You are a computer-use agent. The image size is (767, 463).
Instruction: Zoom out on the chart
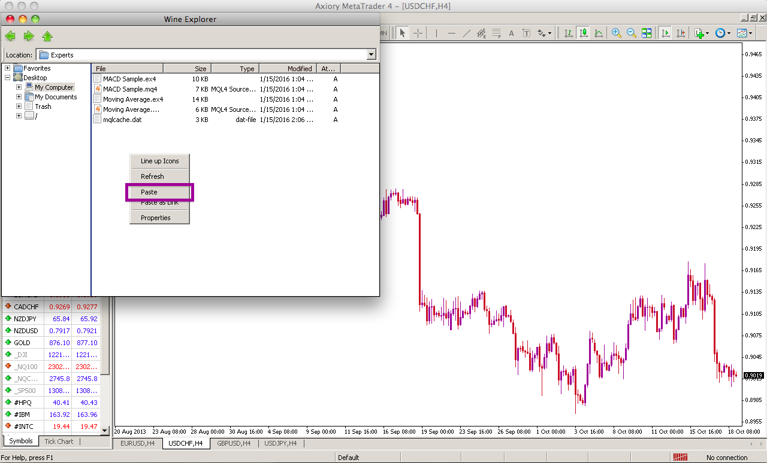[631, 33]
